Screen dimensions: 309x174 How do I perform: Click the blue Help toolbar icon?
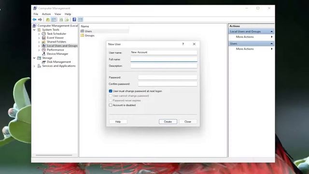[74, 19]
